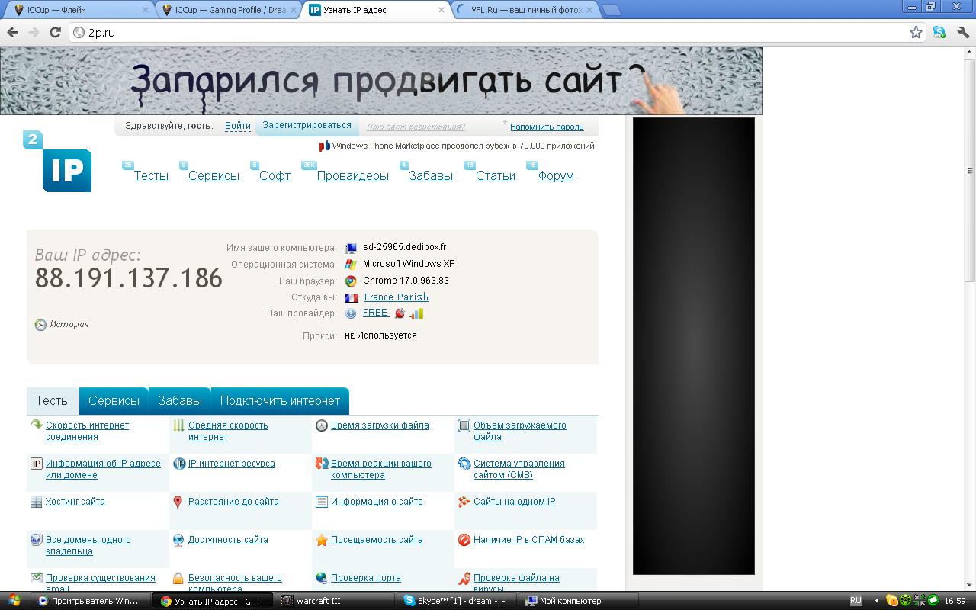Screen dimensions: 976x610
Task: Close the 'iCCup — Флейм' tab
Action: click(145, 10)
